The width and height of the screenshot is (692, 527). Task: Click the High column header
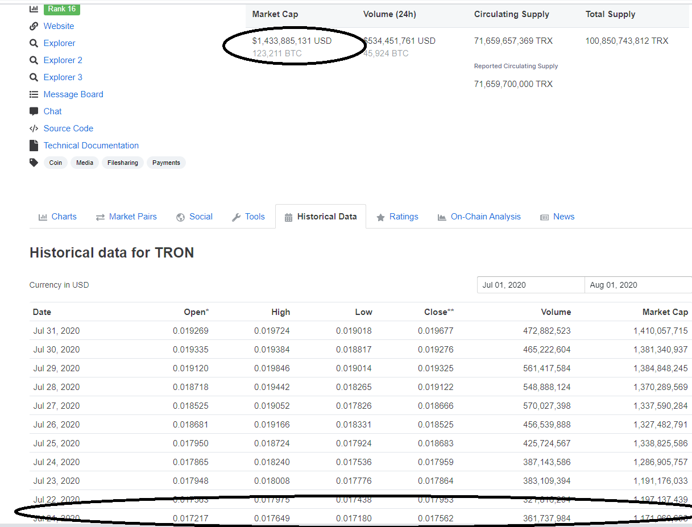coord(280,312)
